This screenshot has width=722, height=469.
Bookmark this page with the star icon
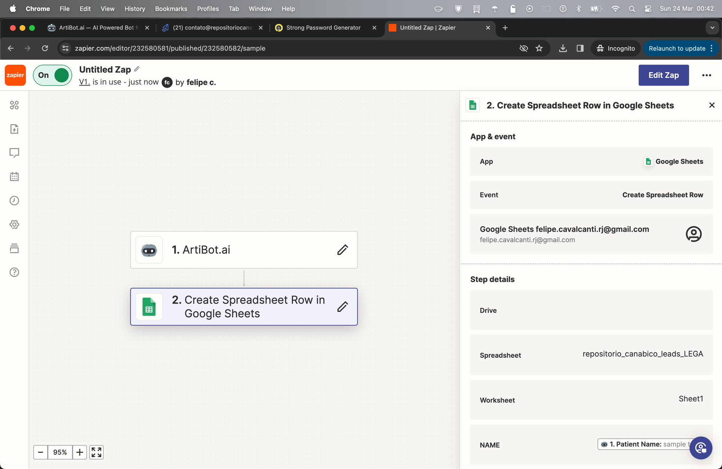click(539, 48)
